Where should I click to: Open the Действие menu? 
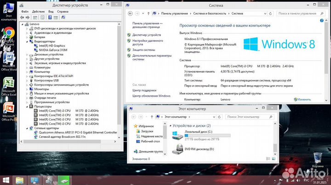click(x=38, y=11)
